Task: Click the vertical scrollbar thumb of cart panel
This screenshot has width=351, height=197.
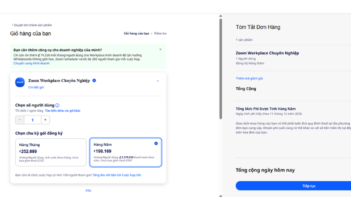Action: pos(221,69)
